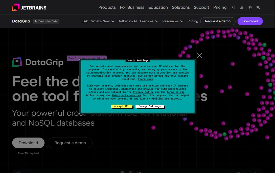Open the EAP link
This screenshot has height=173, width=278.
point(85,21)
